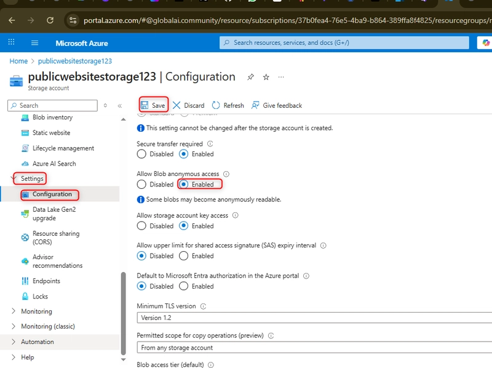The image size is (492, 368).
Task: Disable Allow storage account key access
Action: 141,226
